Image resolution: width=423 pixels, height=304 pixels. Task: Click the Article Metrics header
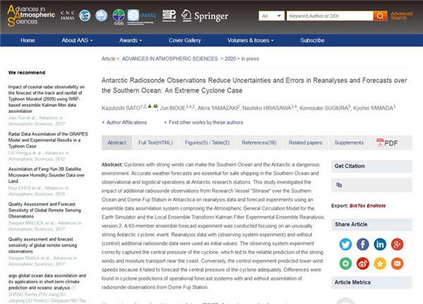[x=372, y=282]
